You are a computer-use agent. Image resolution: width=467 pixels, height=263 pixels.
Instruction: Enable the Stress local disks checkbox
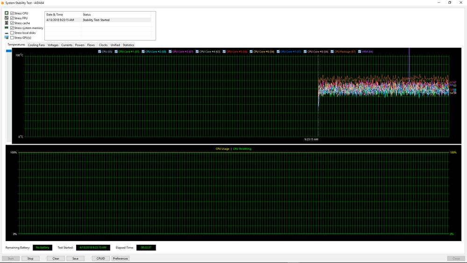click(x=12, y=33)
